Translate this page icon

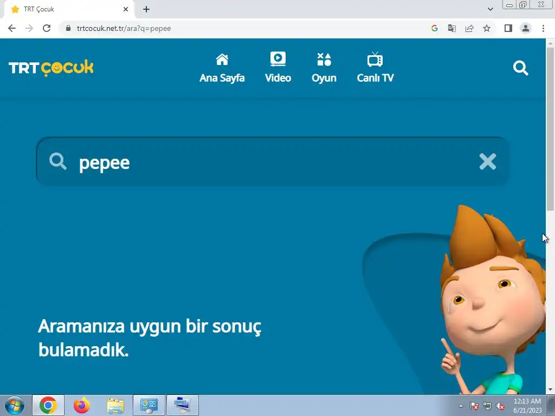click(451, 28)
